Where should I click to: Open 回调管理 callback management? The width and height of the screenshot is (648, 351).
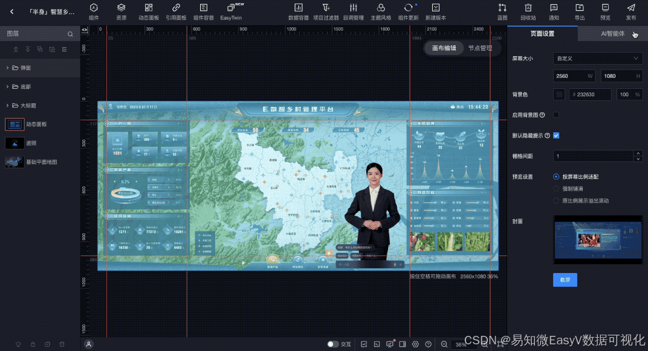point(354,11)
